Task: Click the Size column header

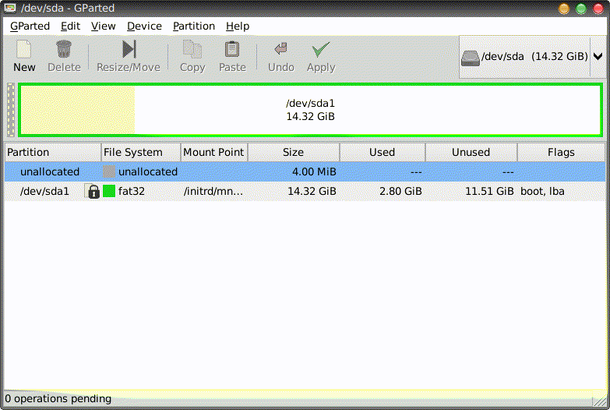Action: [293, 152]
